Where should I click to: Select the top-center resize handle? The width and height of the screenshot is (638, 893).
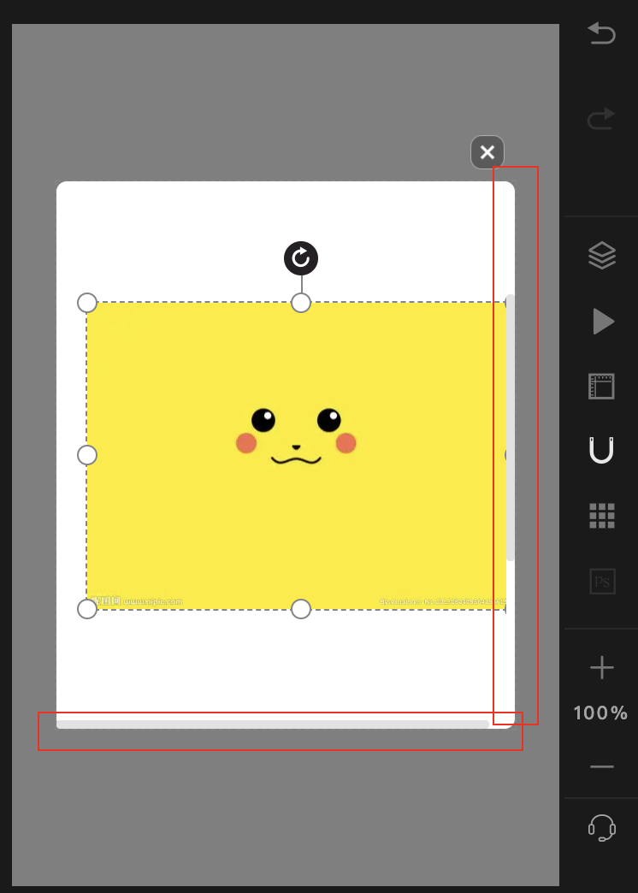(x=301, y=303)
